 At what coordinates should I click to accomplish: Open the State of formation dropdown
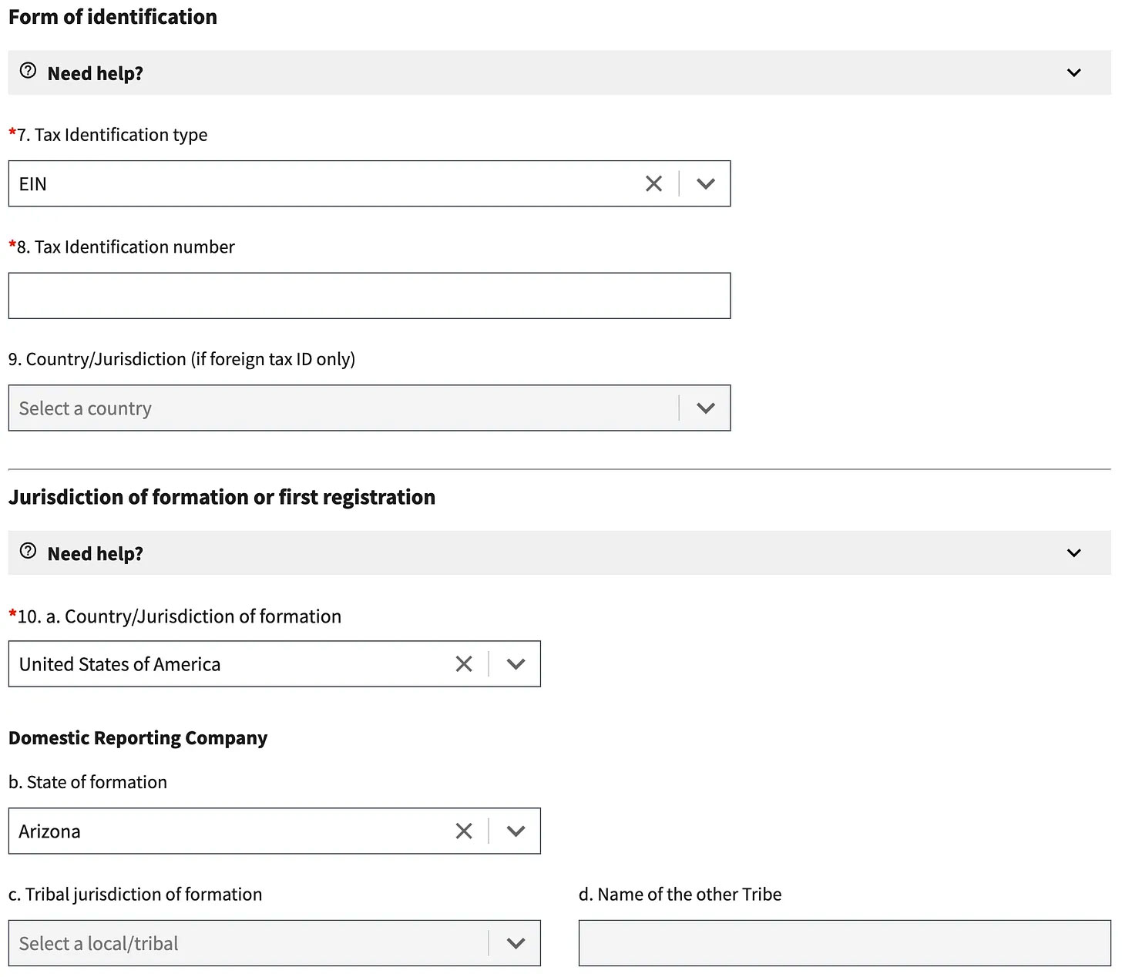point(516,831)
